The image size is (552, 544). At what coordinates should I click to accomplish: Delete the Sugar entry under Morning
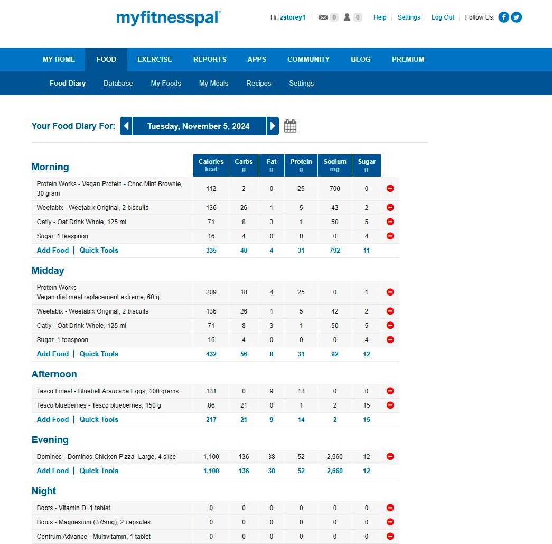point(390,236)
